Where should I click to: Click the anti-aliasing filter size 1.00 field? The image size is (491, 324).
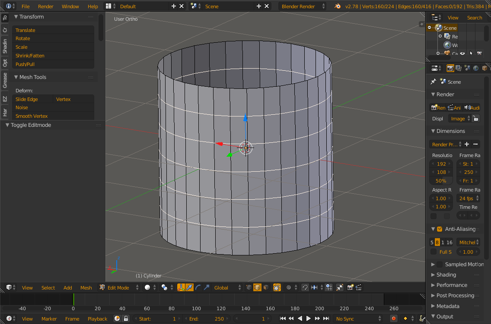pyautogui.click(x=468, y=252)
